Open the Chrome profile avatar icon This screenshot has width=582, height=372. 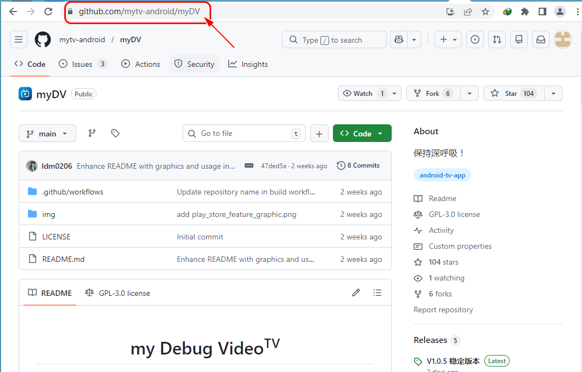[560, 12]
